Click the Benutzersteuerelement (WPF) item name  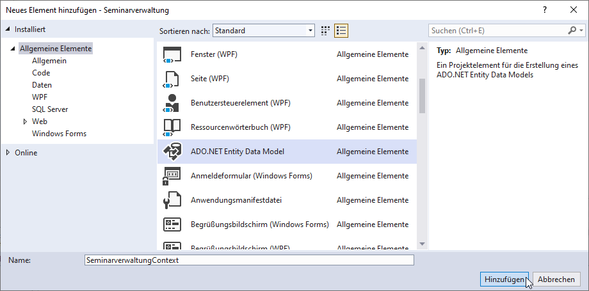(x=241, y=102)
